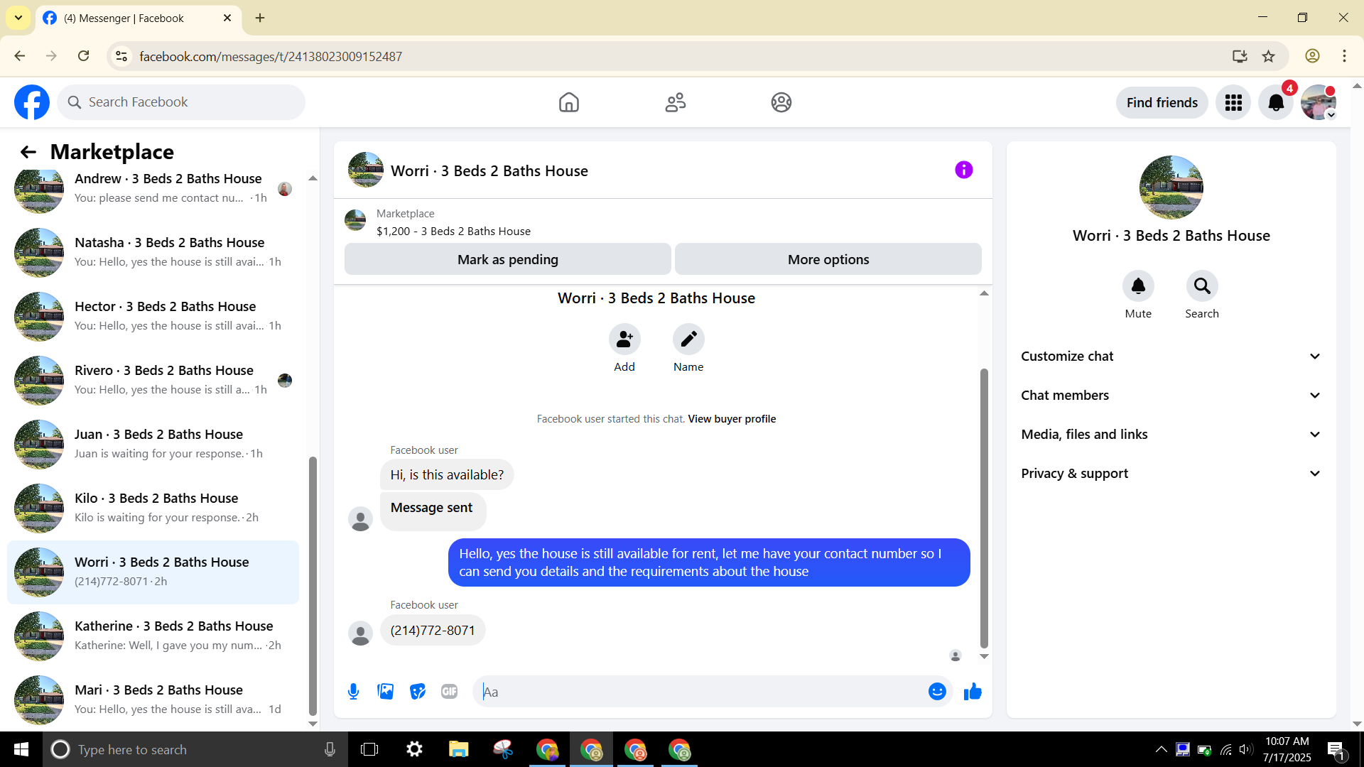Click the Facebook logo
Screen dimensions: 1364x767
32,102
